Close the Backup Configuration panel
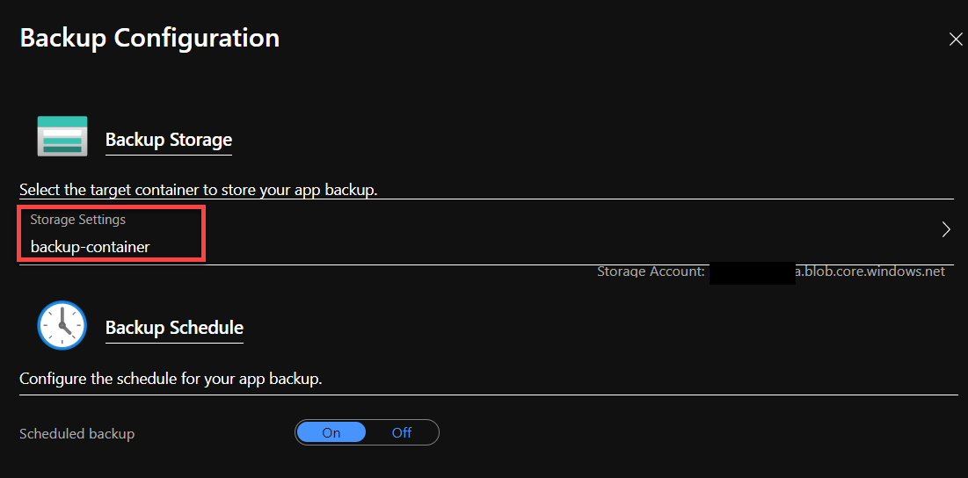Image resolution: width=968 pixels, height=478 pixels. (x=955, y=40)
